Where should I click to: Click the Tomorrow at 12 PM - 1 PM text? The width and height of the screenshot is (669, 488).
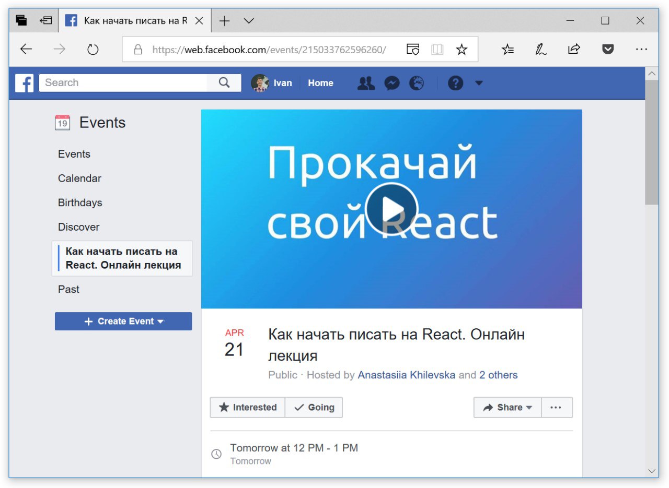294,448
